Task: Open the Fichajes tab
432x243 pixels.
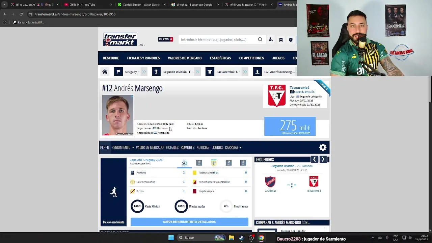Action: point(172,147)
